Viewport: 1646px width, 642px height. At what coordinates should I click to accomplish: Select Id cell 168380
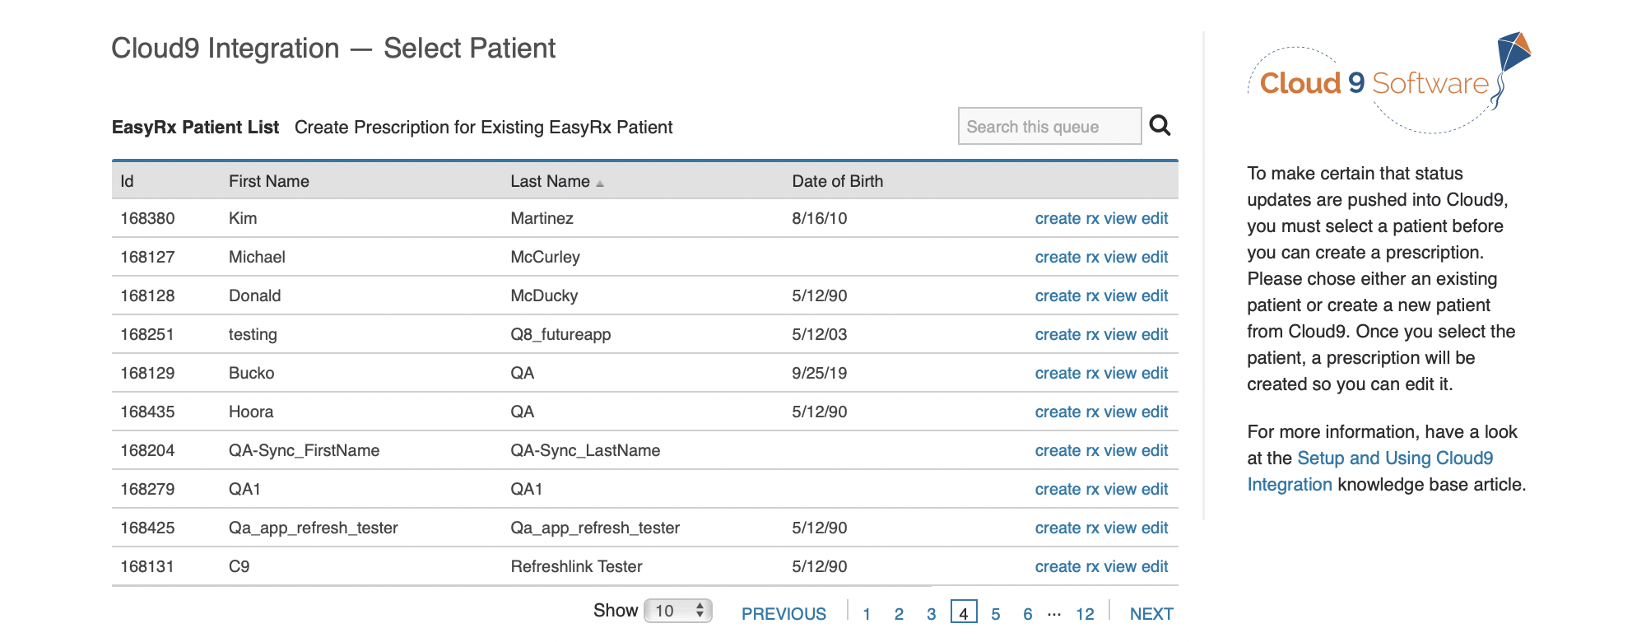147,218
